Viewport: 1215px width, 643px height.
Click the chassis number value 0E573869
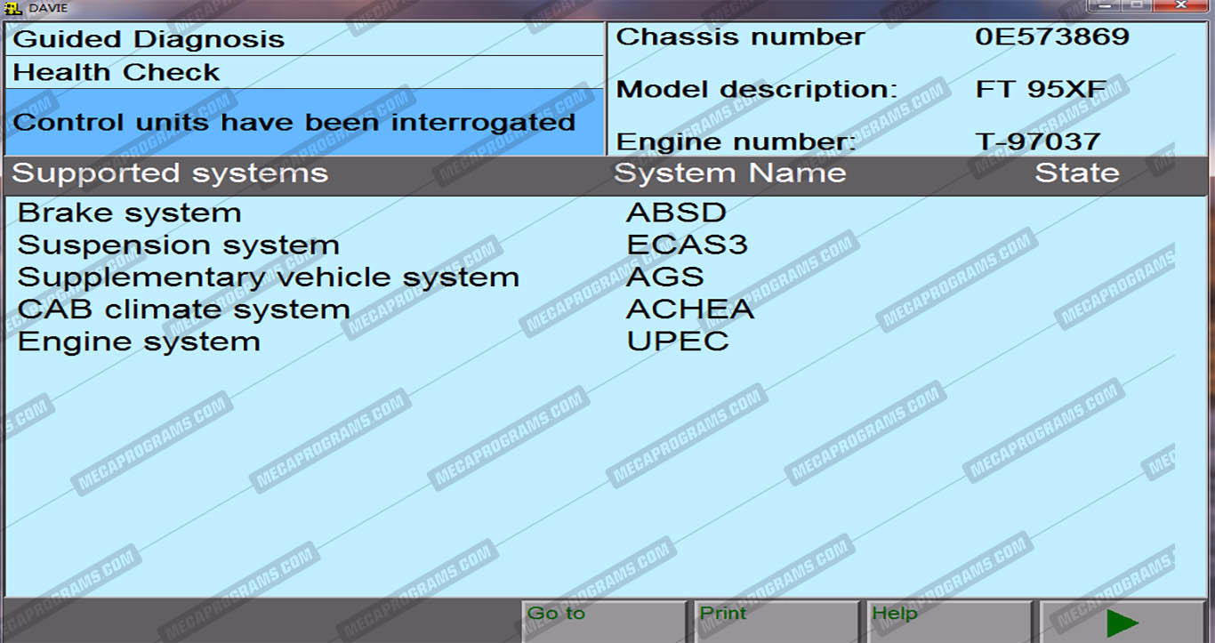coord(1052,37)
